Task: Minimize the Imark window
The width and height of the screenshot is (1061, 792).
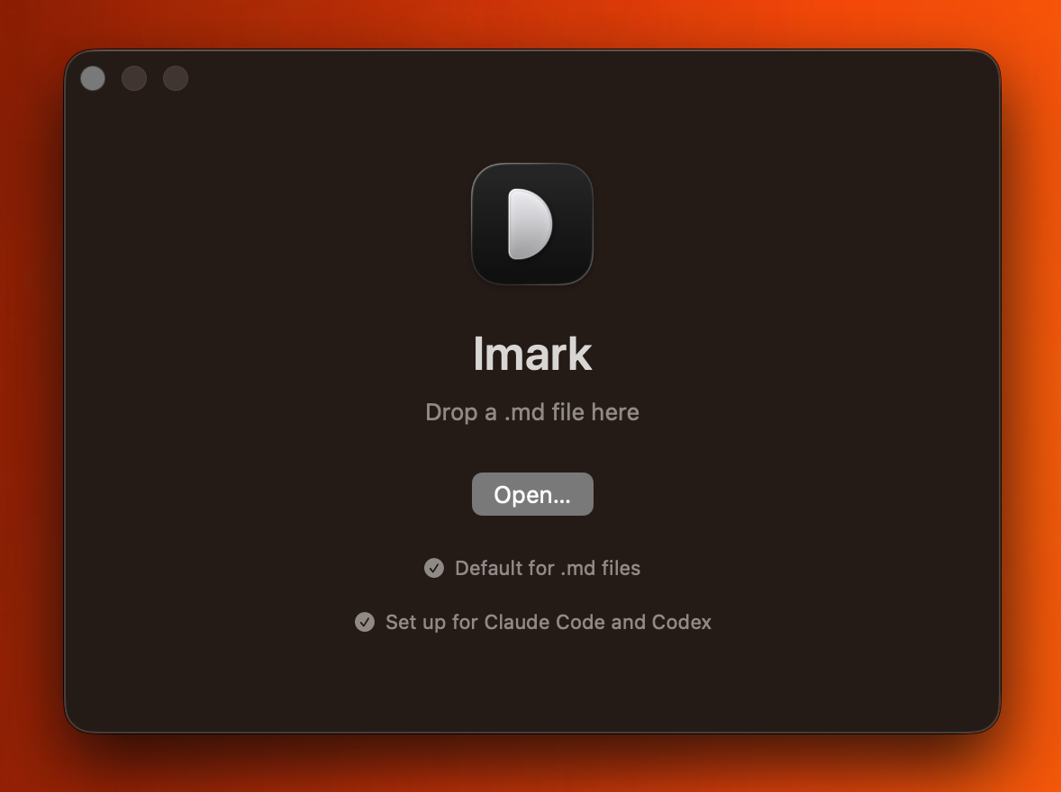Action: click(134, 78)
